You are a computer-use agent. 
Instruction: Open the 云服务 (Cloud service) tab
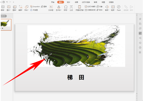pos(111,2)
